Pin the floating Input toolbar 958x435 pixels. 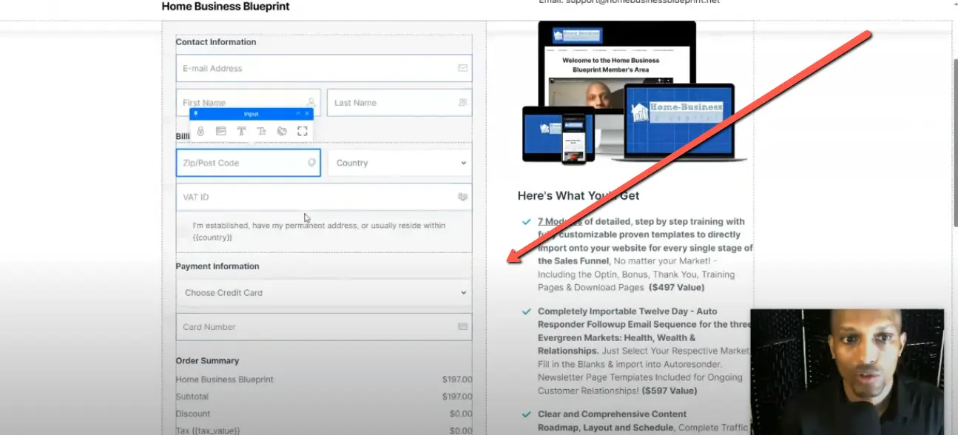tap(195, 113)
